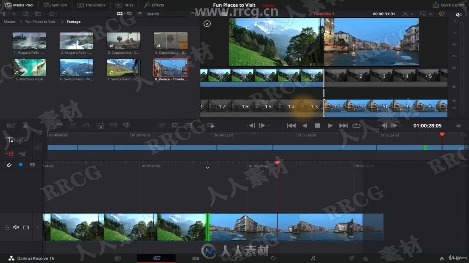Jump to the first frame button
Viewport: 469px width, 263px height.
pyautogui.click(x=291, y=126)
